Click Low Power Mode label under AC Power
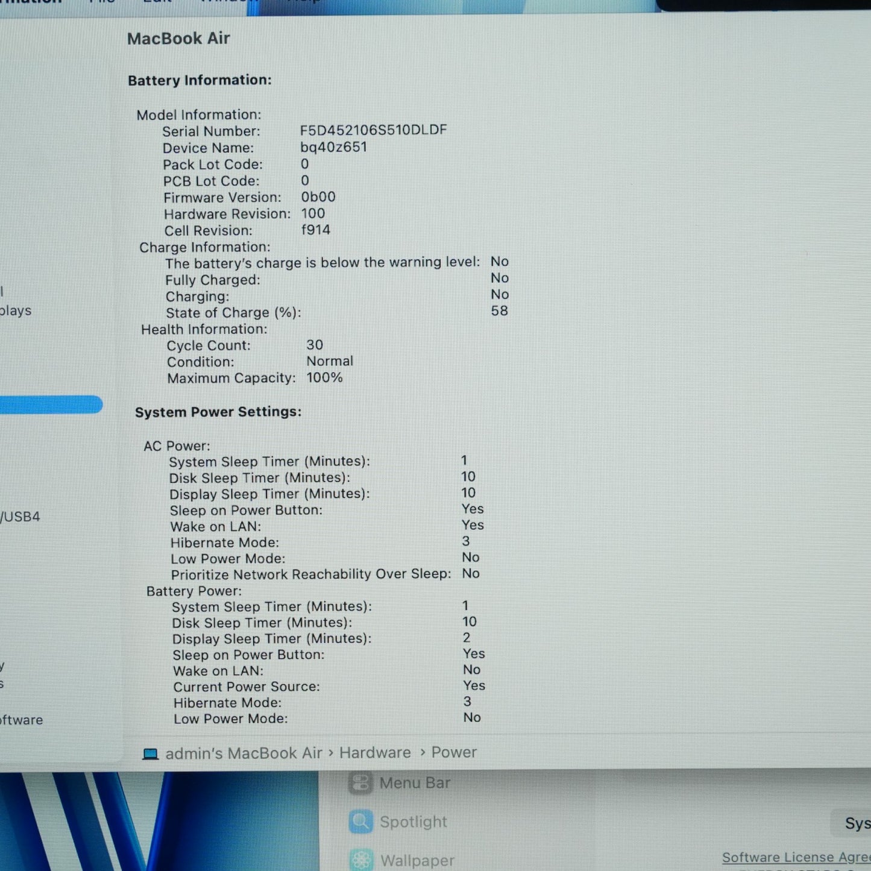Screen dimensions: 871x871 [x=228, y=559]
